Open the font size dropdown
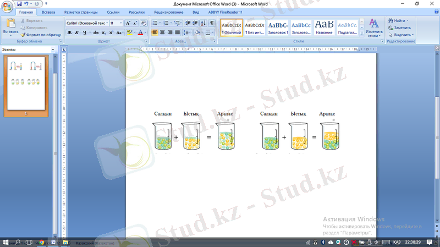Screen dimensions: 440x247 tap(121, 24)
